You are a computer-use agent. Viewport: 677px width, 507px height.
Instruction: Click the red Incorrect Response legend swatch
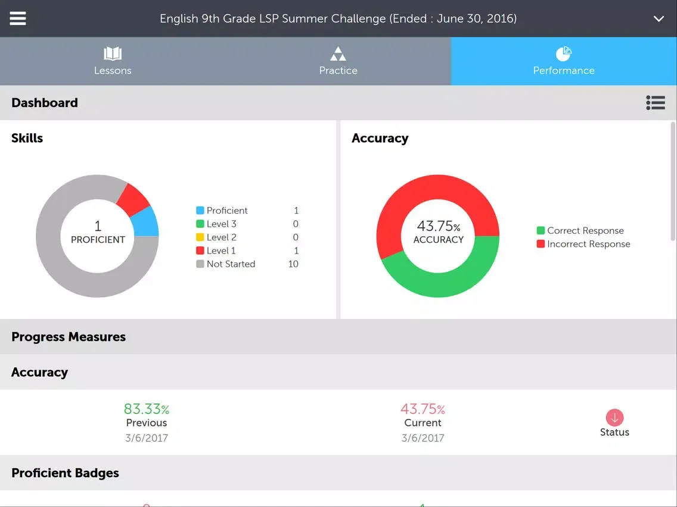click(x=541, y=244)
